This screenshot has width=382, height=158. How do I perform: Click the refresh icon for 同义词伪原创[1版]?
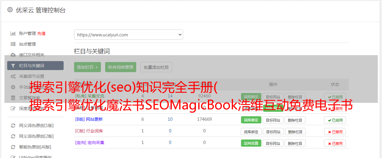pos(13,126)
